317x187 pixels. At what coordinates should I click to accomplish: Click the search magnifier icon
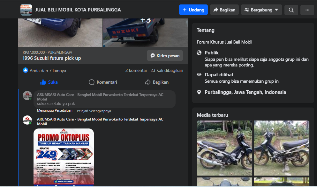291,10
